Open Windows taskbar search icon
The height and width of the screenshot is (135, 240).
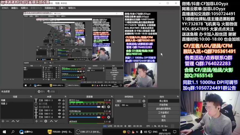click(x=13, y=132)
